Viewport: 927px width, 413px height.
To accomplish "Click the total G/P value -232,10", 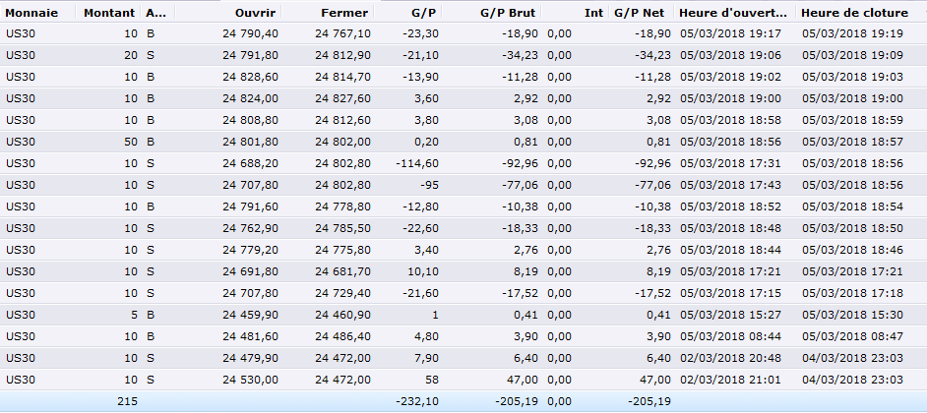I will (x=418, y=401).
